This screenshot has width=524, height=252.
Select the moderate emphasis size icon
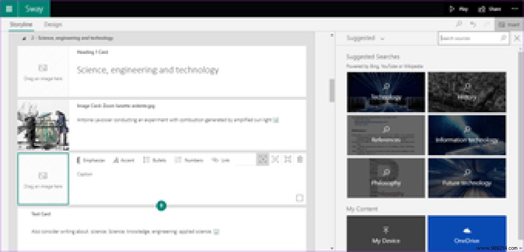pos(275,159)
